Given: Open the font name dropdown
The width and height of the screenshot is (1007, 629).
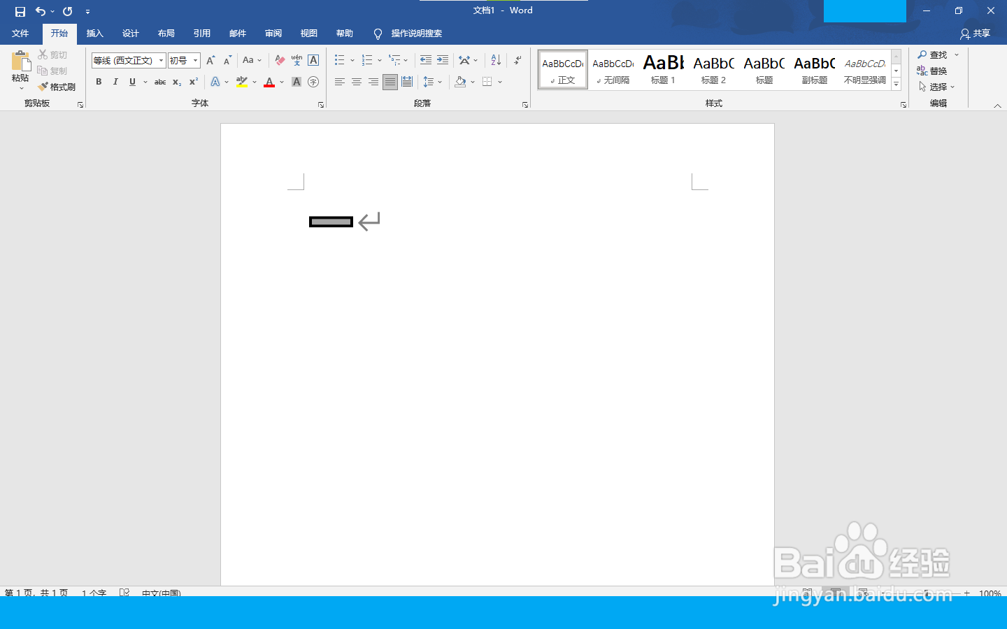Looking at the screenshot, I should tap(161, 61).
